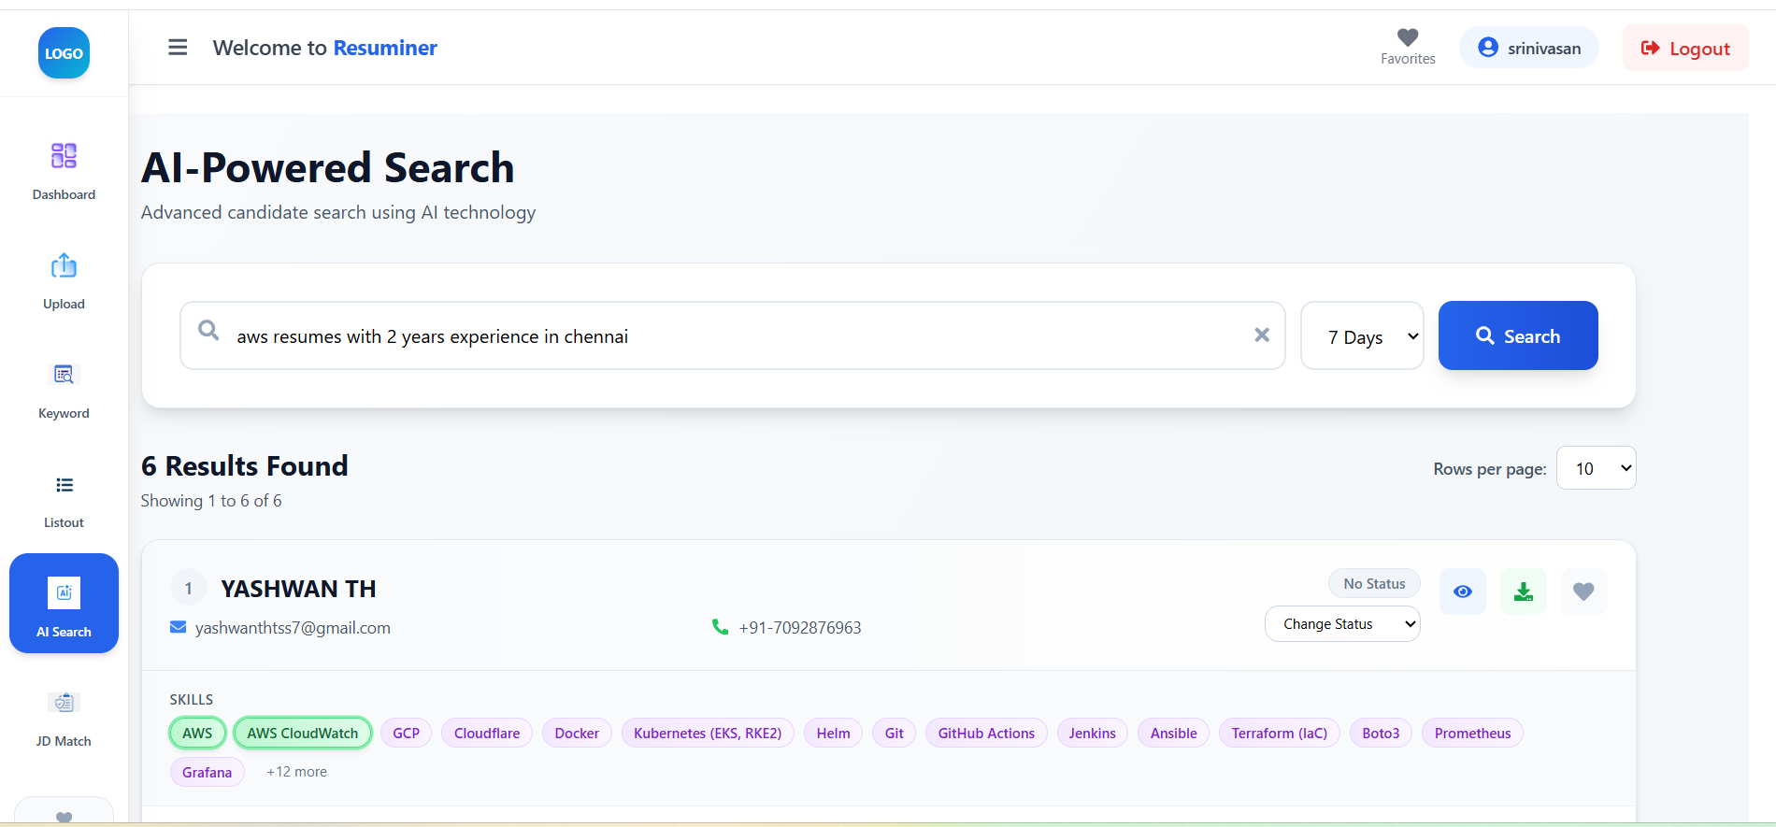Screen dimensions: 1776x827
Task: Click the green phone icon
Action: click(720, 627)
